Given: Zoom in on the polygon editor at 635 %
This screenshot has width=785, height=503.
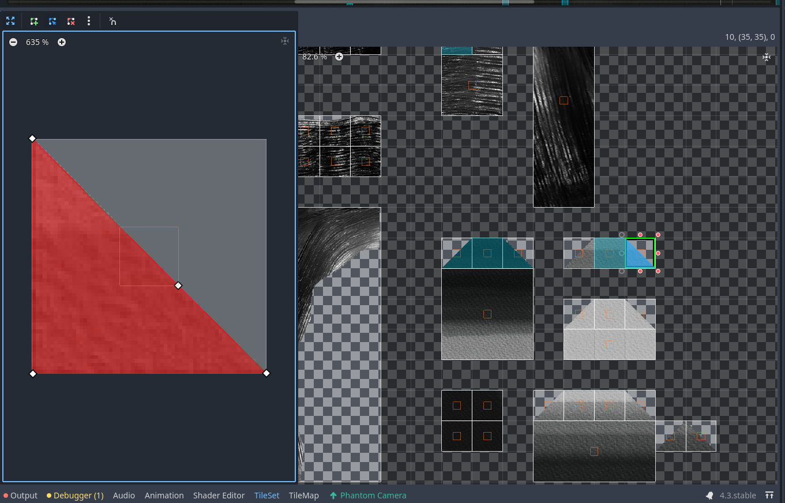Looking at the screenshot, I should point(62,42).
